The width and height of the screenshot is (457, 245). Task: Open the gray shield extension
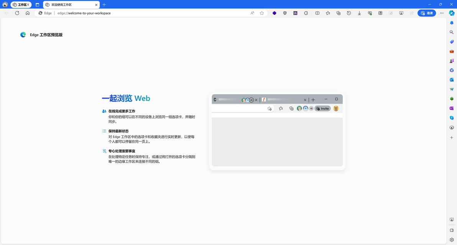pos(285,13)
